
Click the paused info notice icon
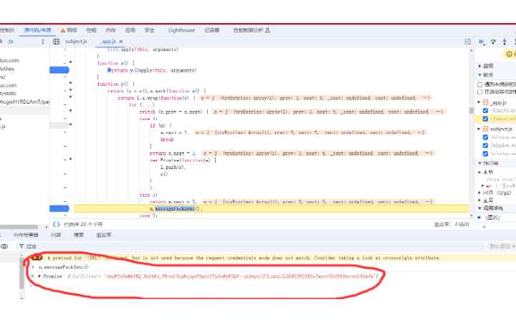tap(509, 54)
